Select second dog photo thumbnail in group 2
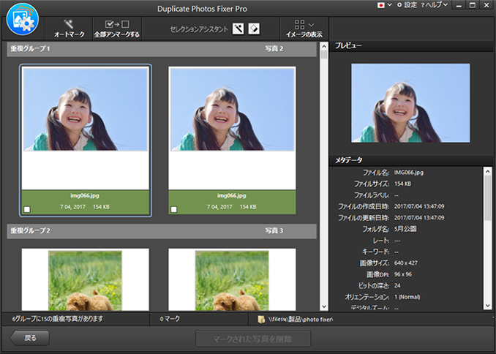The image size is (496, 354). [x=232, y=281]
